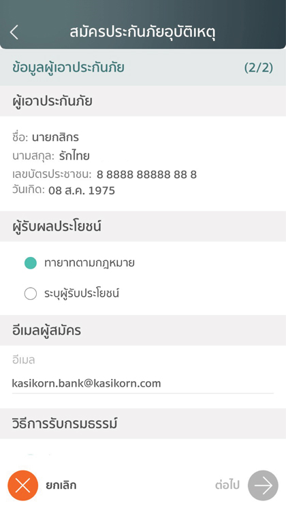Go back using the header arrow
286x510 pixels.
tap(14, 32)
